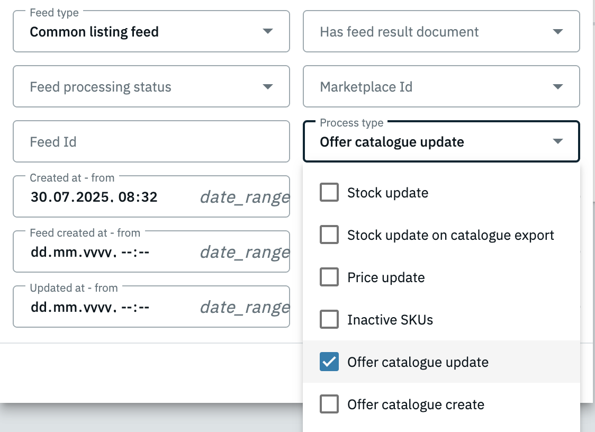The height and width of the screenshot is (432, 595).
Task: Open date picker for Feed created at
Action: pos(245,253)
